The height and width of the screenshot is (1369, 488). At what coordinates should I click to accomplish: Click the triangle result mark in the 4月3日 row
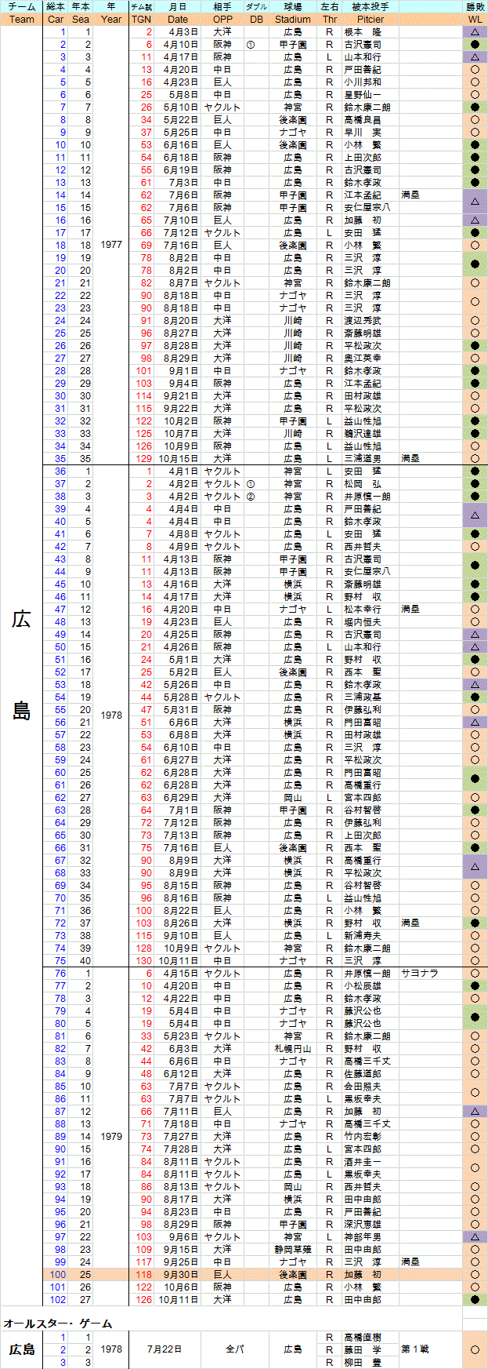pyautogui.click(x=475, y=32)
